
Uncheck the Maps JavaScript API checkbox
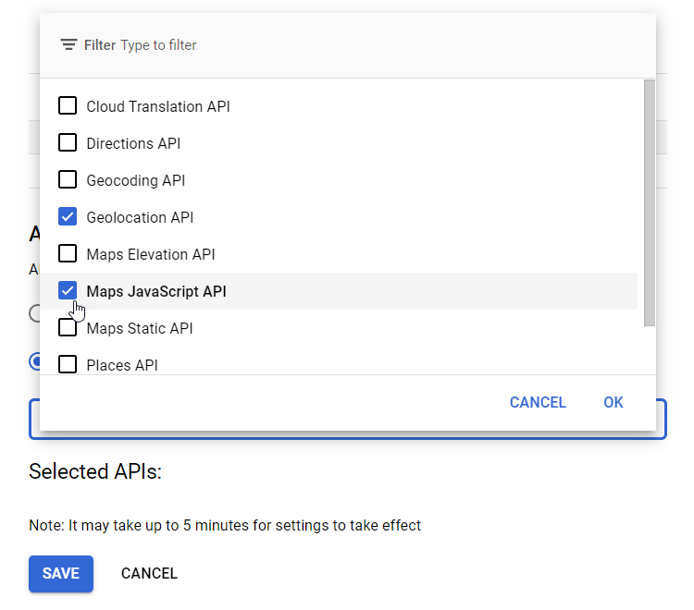click(68, 291)
